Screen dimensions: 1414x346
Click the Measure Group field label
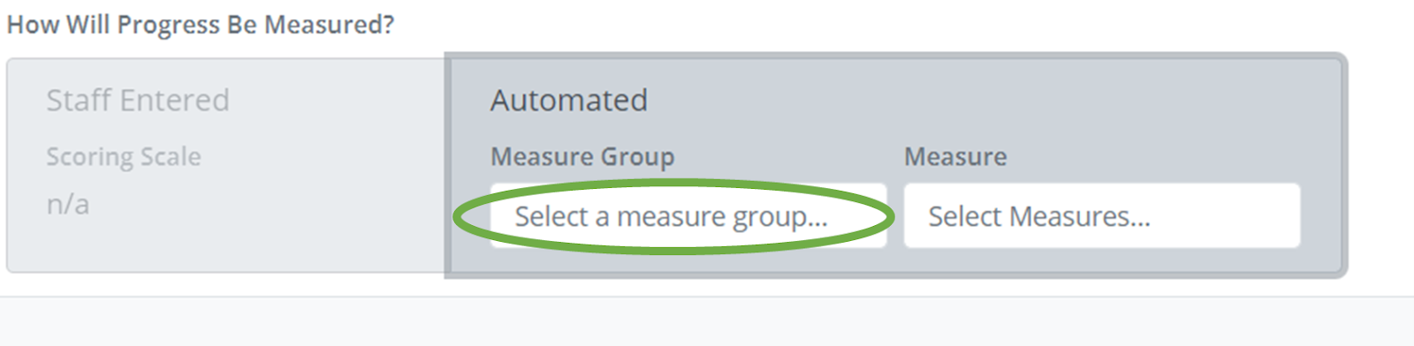click(582, 156)
